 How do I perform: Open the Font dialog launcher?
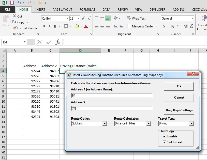point(91,34)
